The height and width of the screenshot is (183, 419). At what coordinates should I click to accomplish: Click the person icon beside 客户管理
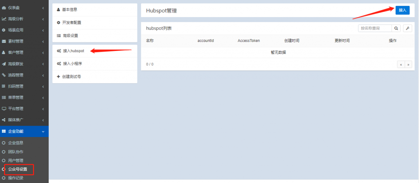click(x=4, y=53)
